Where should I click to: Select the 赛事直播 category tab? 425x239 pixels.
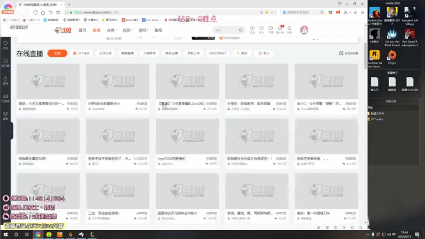(127, 53)
